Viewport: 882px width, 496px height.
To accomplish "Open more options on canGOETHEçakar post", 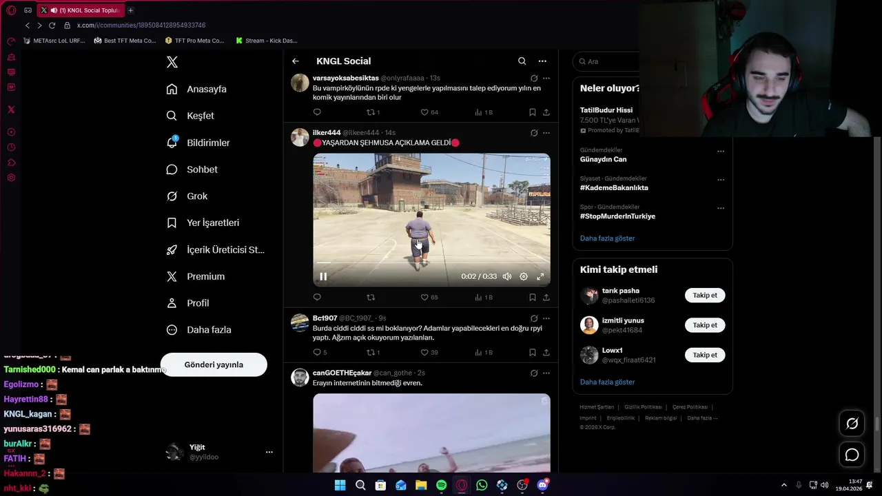I will 546,373.
